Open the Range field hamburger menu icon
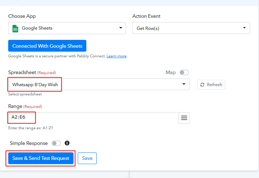Screen dimensions: 259x178 click(x=184, y=118)
